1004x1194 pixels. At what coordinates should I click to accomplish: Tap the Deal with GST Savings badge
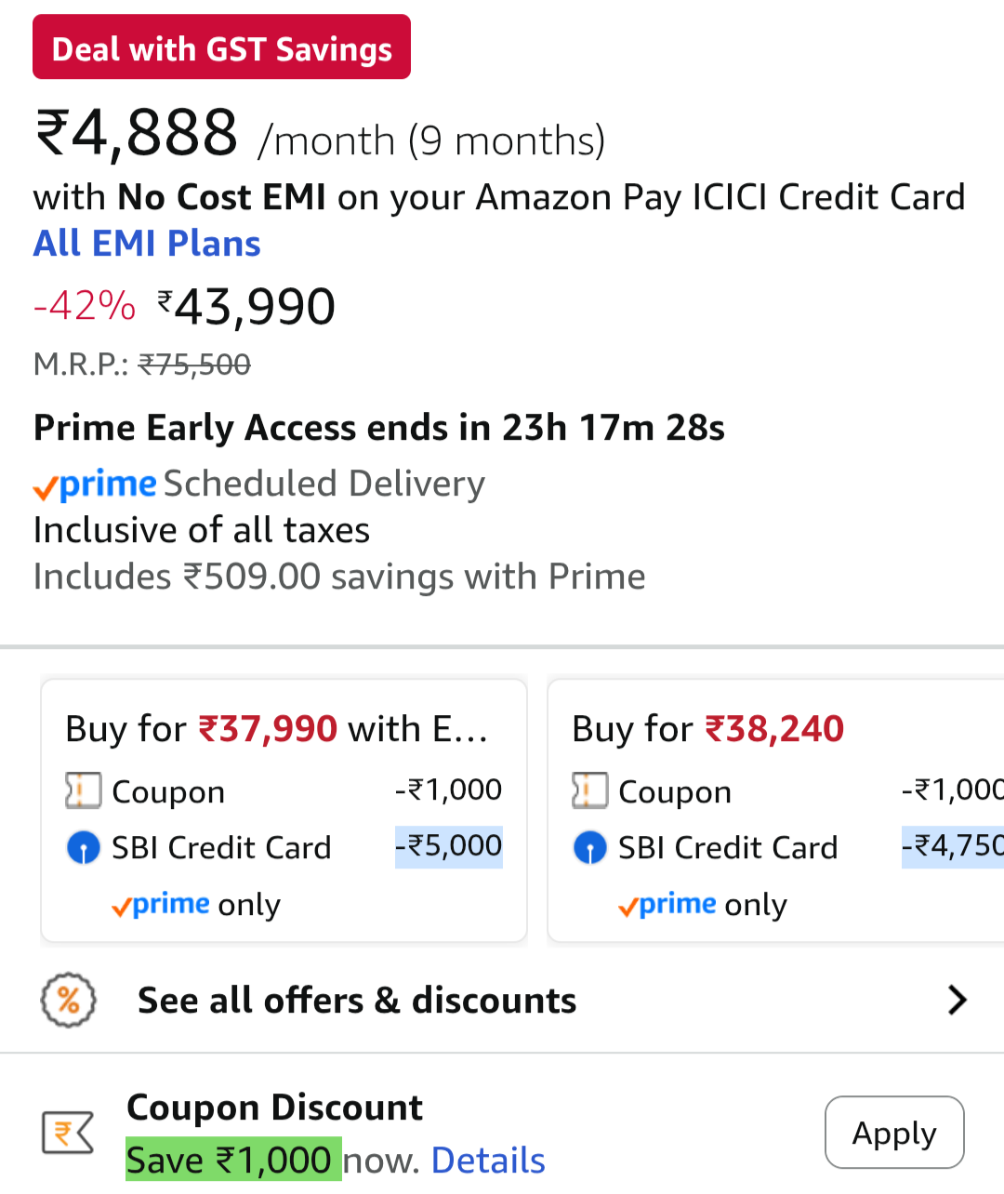pos(221,47)
